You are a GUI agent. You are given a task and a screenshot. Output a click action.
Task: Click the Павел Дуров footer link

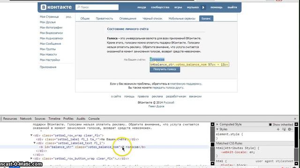click(156, 106)
